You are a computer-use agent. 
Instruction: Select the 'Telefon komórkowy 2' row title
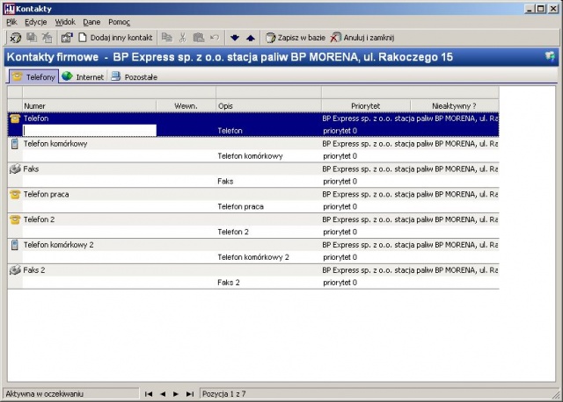tap(58, 245)
